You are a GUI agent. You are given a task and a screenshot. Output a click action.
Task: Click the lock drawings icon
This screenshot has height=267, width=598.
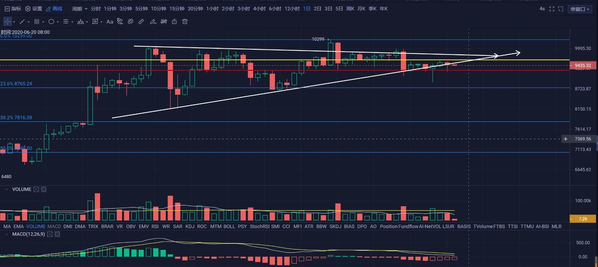[x=174, y=22]
